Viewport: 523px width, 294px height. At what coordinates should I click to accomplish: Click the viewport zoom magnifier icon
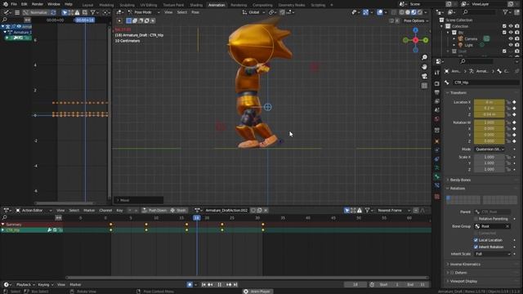click(x=424, y=57)
